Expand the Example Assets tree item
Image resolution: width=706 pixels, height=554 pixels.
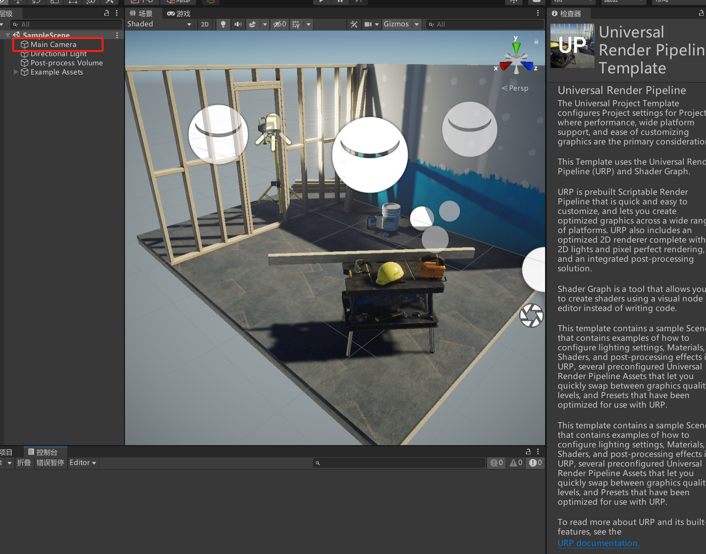(x=16, y=72)
